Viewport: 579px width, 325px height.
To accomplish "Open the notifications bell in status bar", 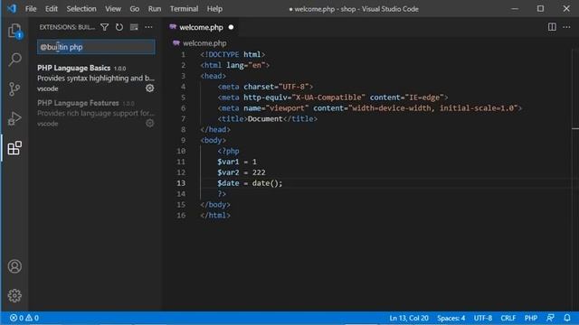I will [x=567, y=318].
